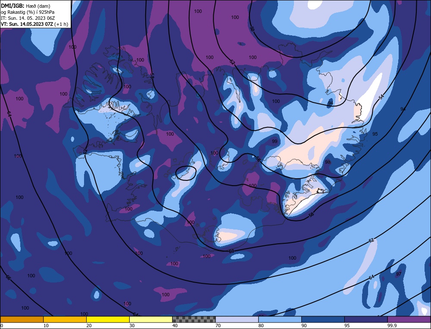Click the '99.9' legend tick label
Viewport: 431px width, 329px height.
tap(392, 326)
